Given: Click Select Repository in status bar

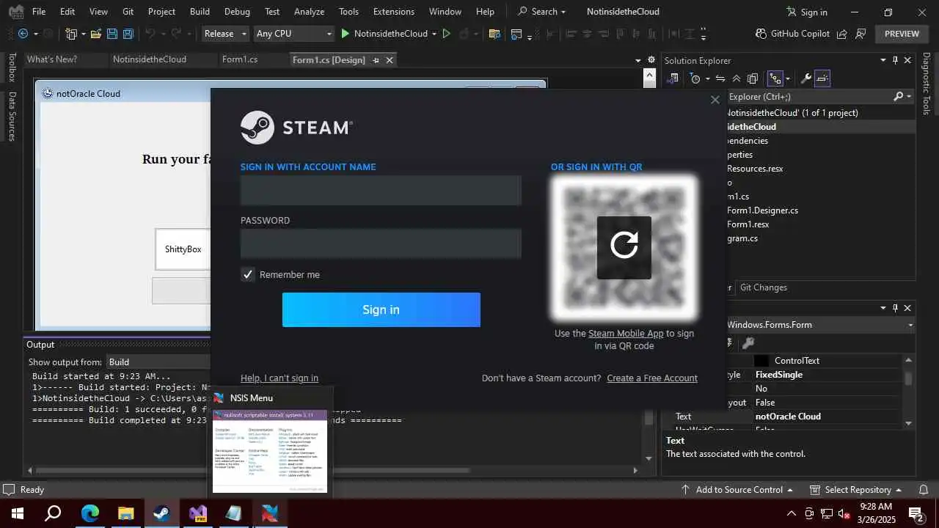Looking at the screenshot, I should click(x=856, y=490).
